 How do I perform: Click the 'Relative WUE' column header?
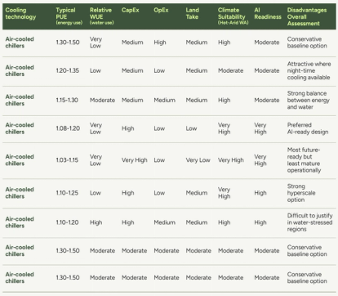102,16
